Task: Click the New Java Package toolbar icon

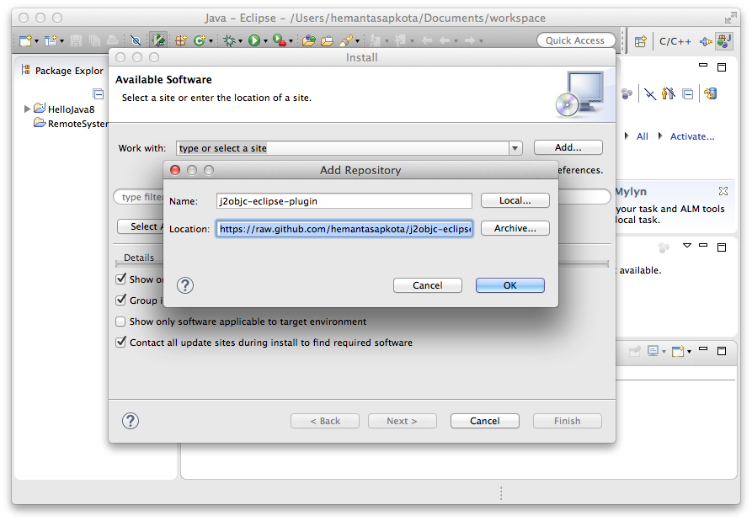Action: 180,40
